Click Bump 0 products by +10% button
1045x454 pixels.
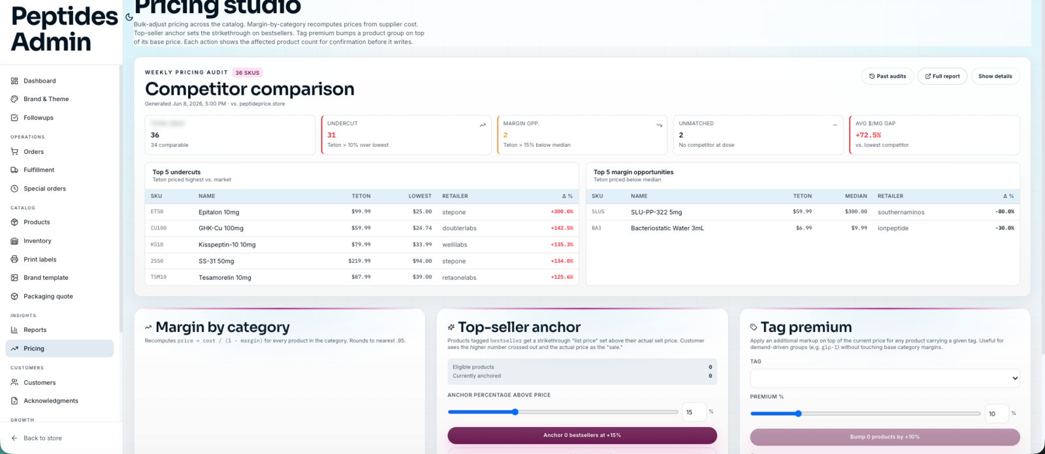click(x=885, y=437)
